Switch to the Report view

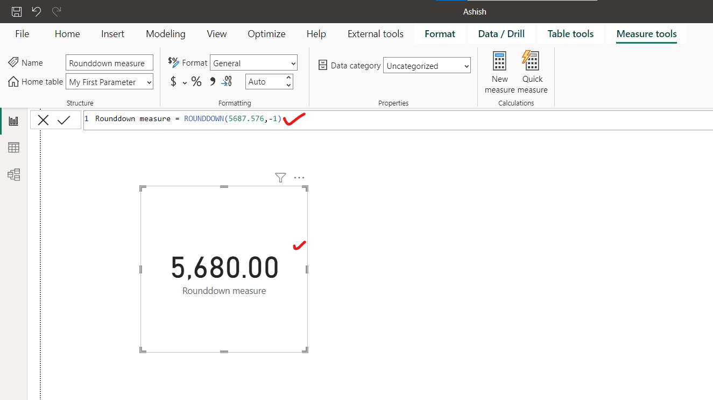(13, 120)
